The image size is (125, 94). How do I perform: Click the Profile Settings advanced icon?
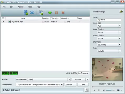tap(121, 11)
